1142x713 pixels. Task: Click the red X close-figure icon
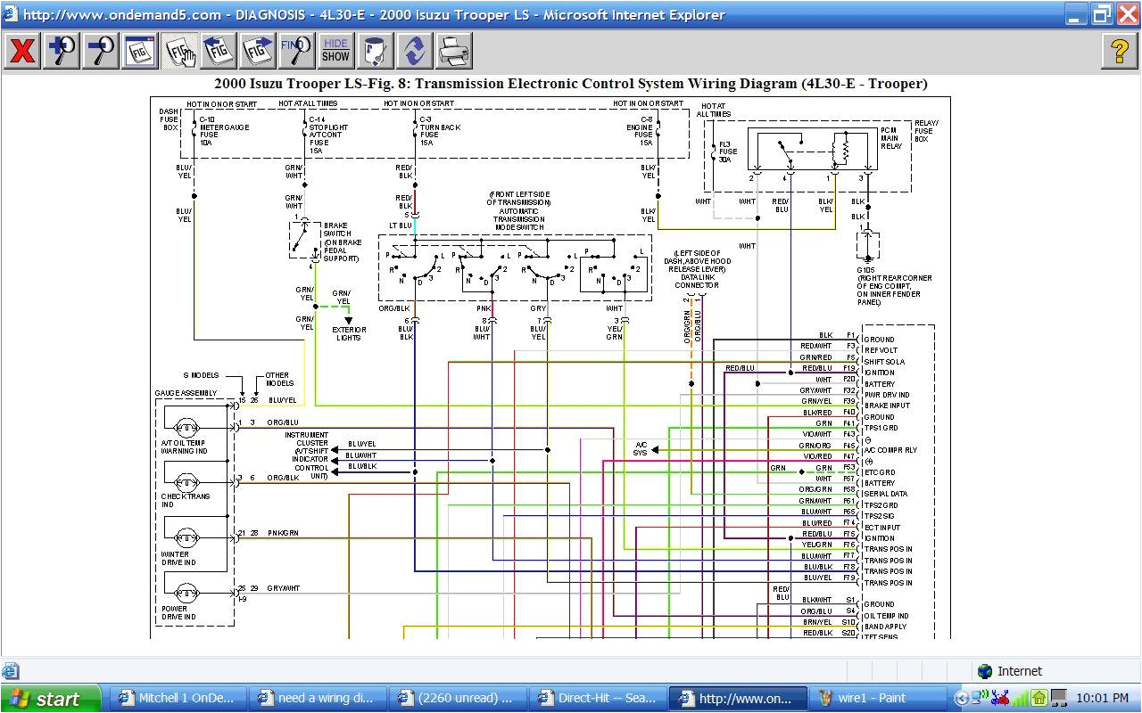pyautogui.click(x=22, y=51)
